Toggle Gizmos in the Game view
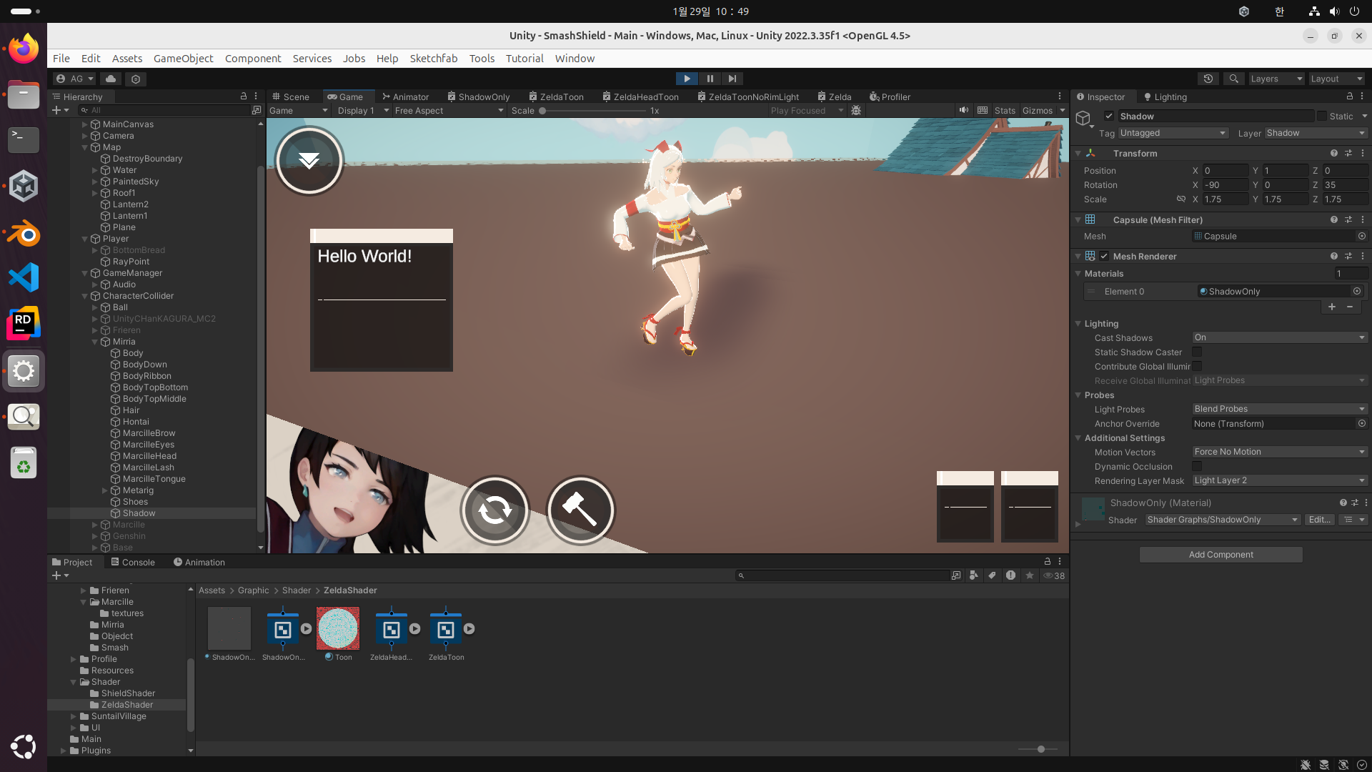 (x=1038, y=110)
